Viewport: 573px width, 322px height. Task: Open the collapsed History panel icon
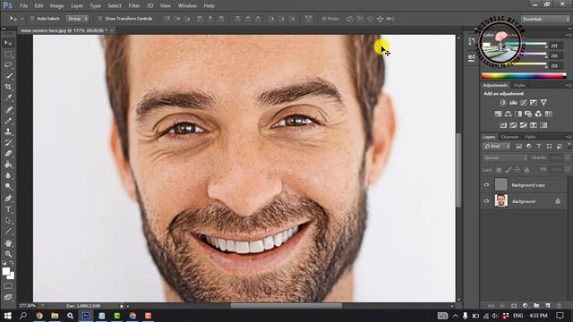[x=472, y=42]
